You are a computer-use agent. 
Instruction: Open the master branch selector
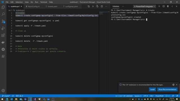coord(6,96)
